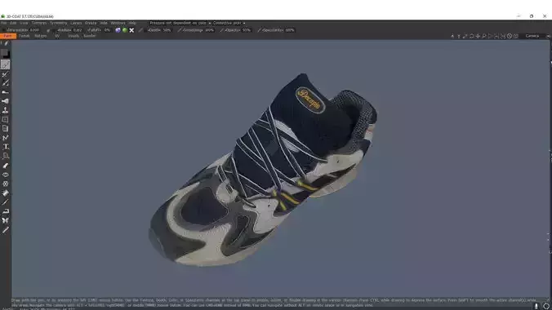Click the green sphere icon in the toolbar
The height and width of the screenshot is (310, 552).
125,30
